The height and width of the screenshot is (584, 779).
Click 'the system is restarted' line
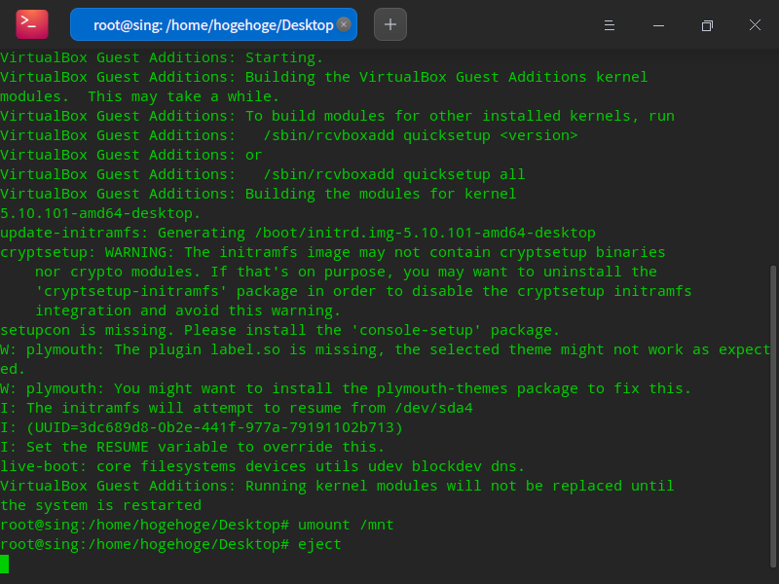coord(101,505)
